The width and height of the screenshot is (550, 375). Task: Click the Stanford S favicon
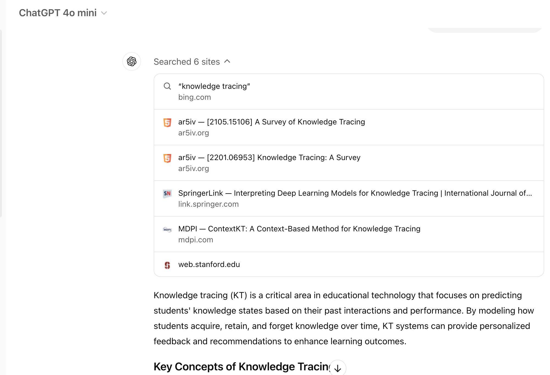167,265
